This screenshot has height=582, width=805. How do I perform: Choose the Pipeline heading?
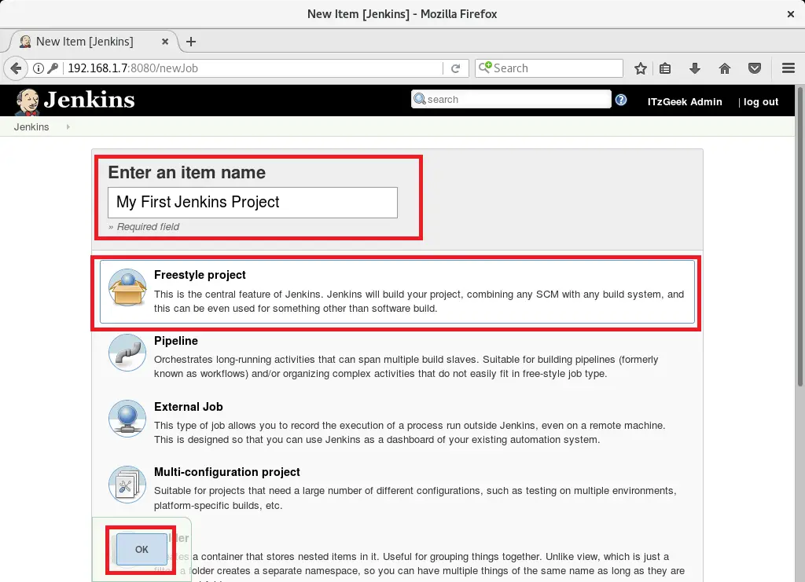(175, 341)
